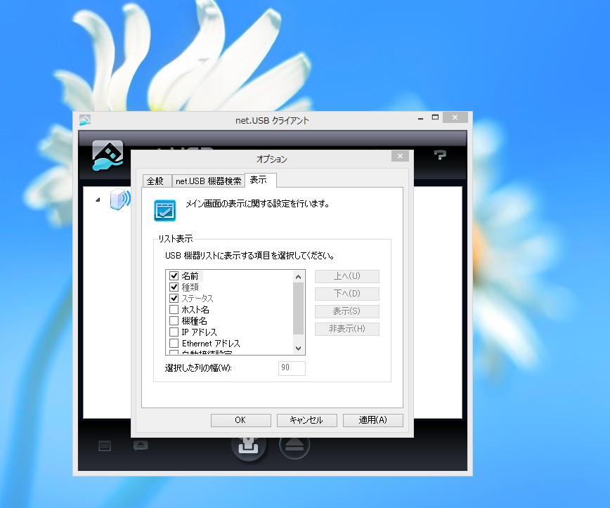
Task: Close the オプション dialog
Action: tap(400, 156)
